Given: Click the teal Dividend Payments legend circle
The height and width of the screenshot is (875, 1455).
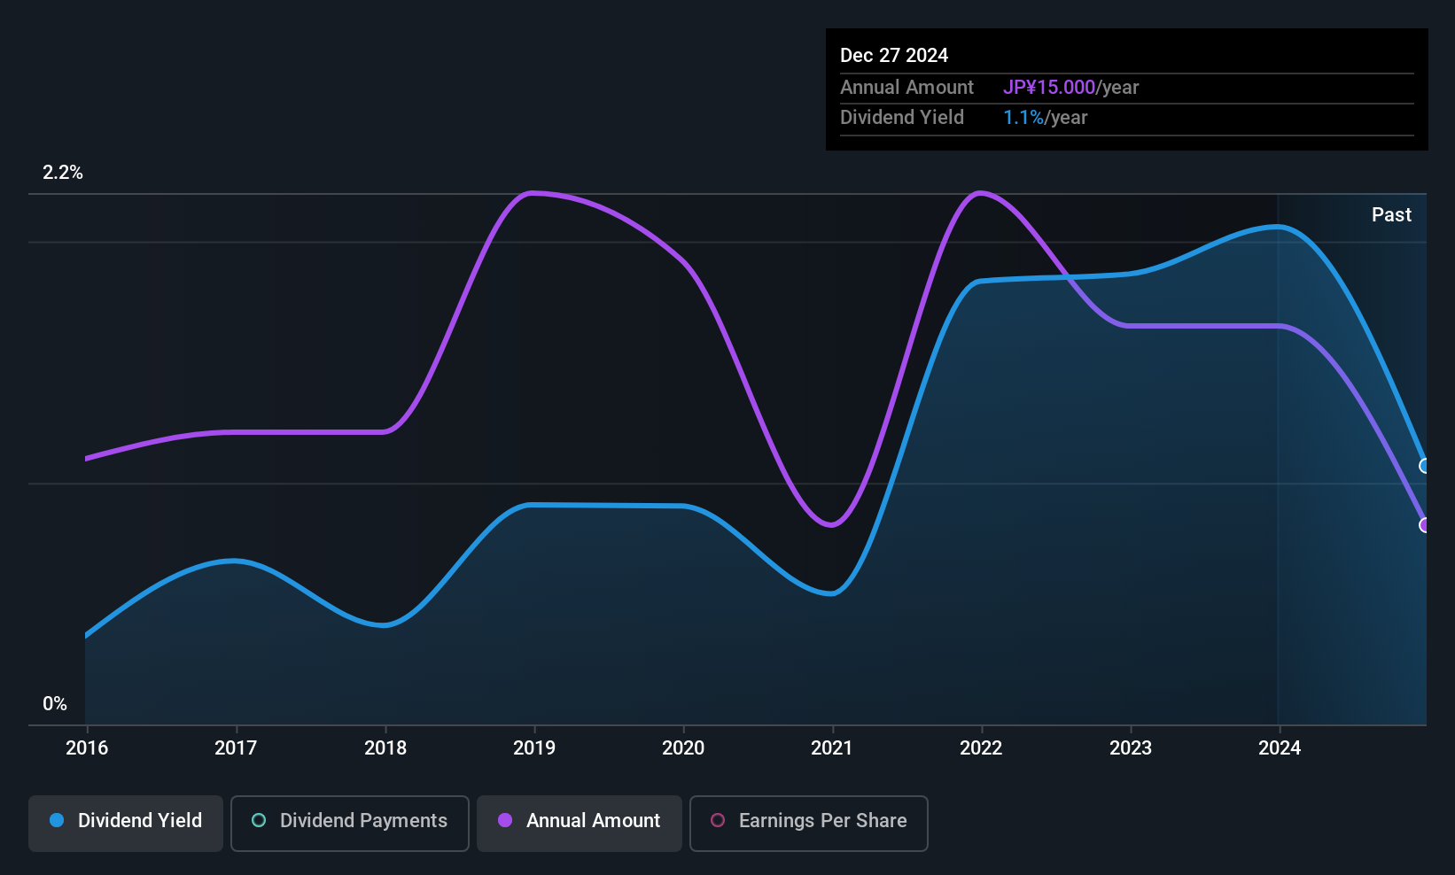Looking at the screenshot, I should [x=259, y=820].
